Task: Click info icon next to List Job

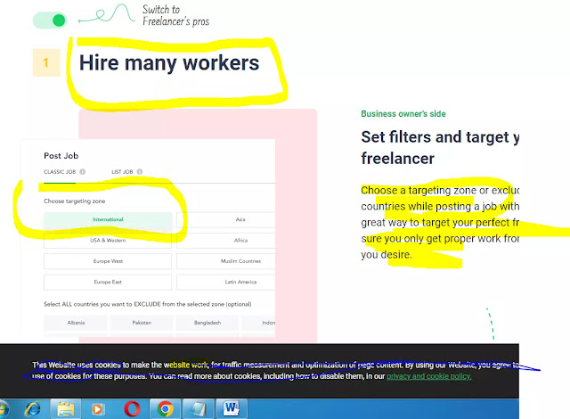Action: pyautogui.click(x=140, y=172)
